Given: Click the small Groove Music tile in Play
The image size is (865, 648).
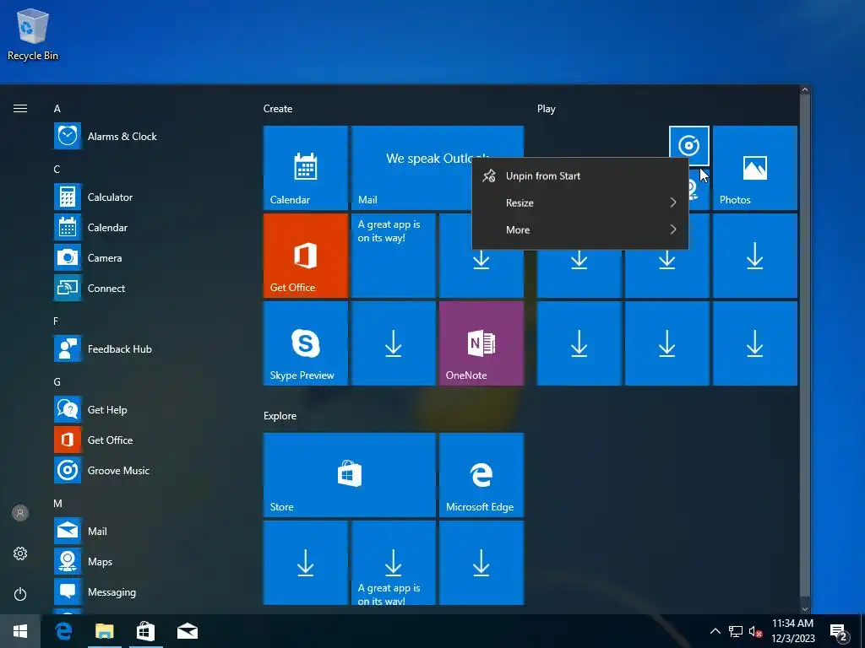Looking at the screenshot, I should point(689,145).
